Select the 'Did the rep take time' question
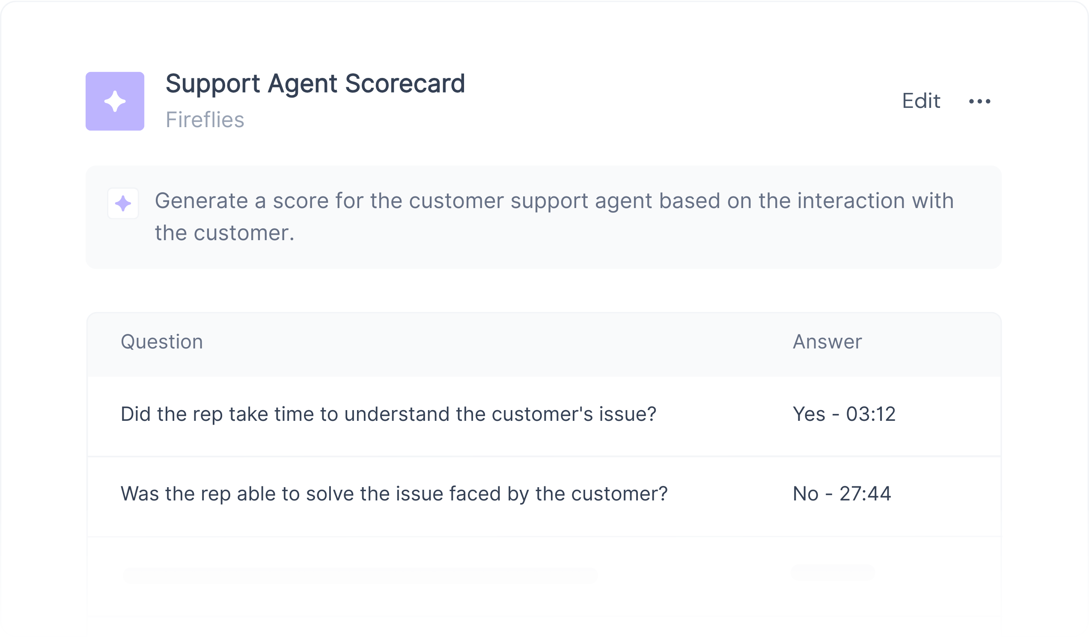Screen dimensions: 1089x637 (388, 414)
